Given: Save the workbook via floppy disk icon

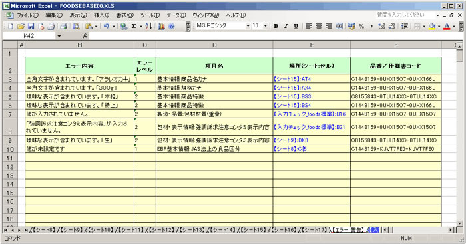Looking at the screenshot, I should click(31, 27).
